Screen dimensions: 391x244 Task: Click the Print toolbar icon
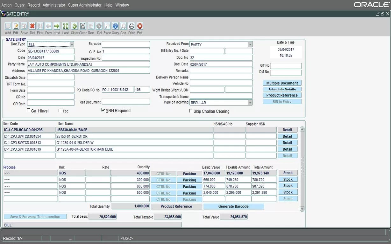click(132, 26)
